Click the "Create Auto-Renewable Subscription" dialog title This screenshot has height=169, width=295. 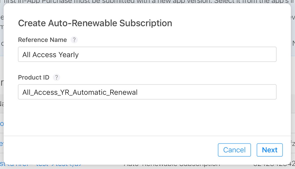coord(95,23)
